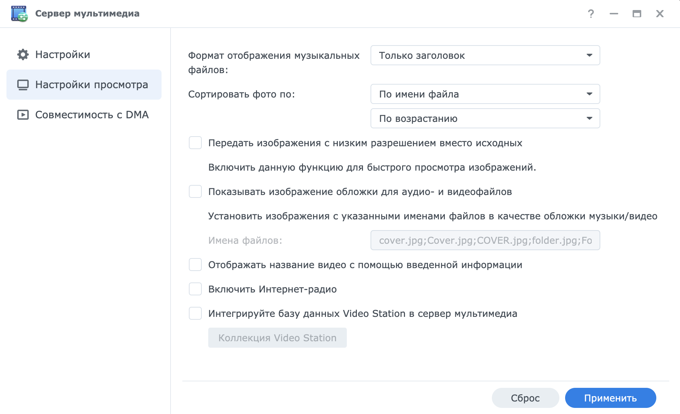This screenshot has width=680, height=414.
Task: Enable low-resolution image transfer checkbox
Action: tap(195, 143)
